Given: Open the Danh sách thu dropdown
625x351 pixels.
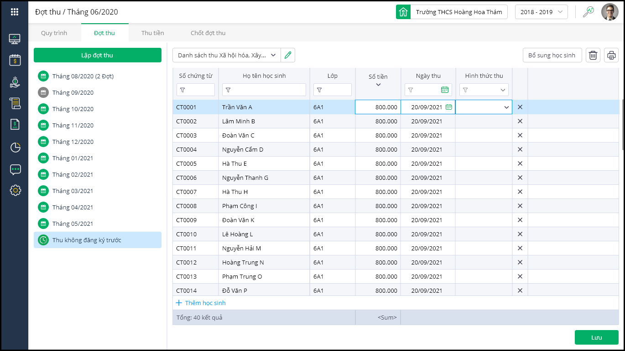Looking at the screenshot, I should point(226,55).
